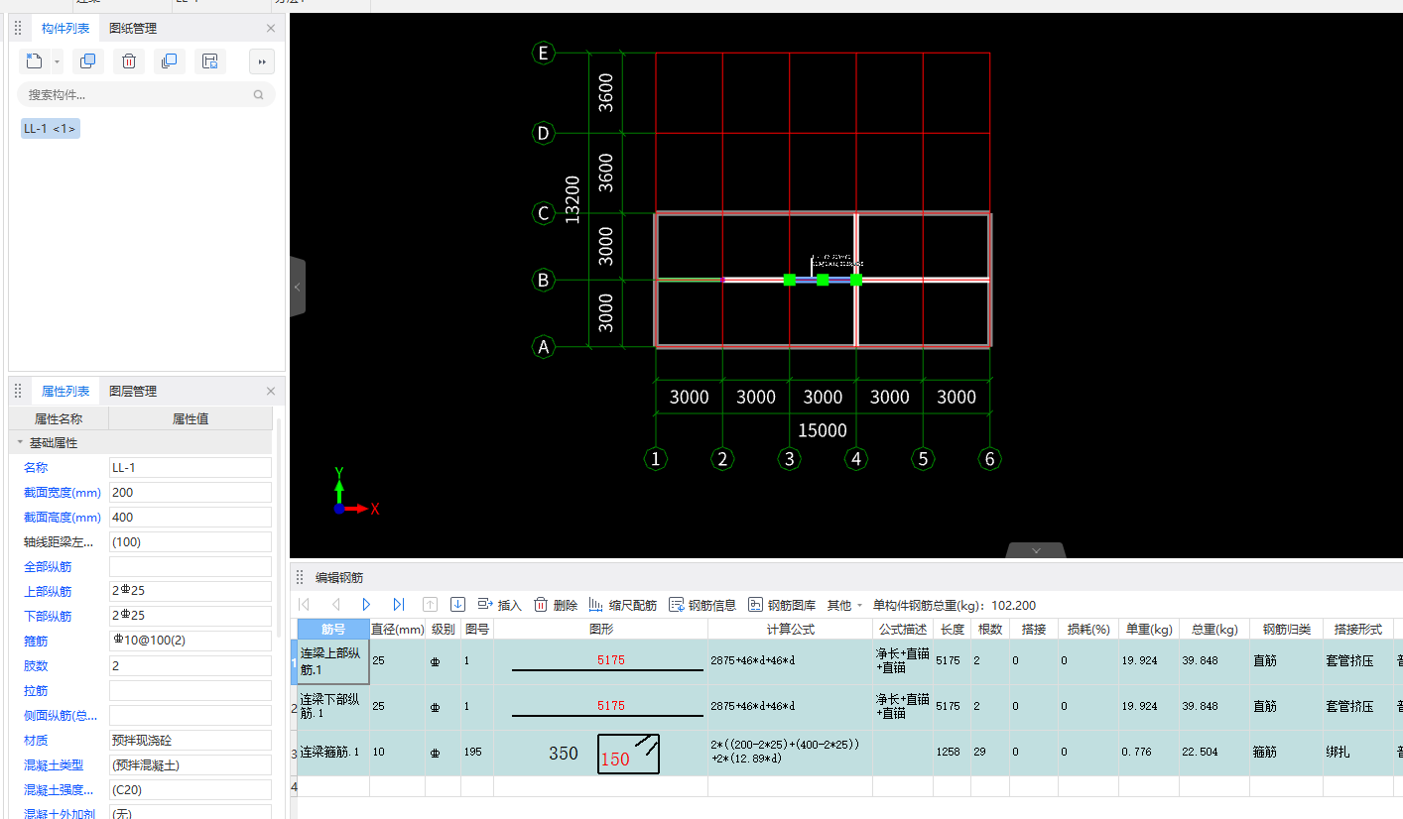
Task: Open 钢筋信息 rebar info
Action: point(702,605)
